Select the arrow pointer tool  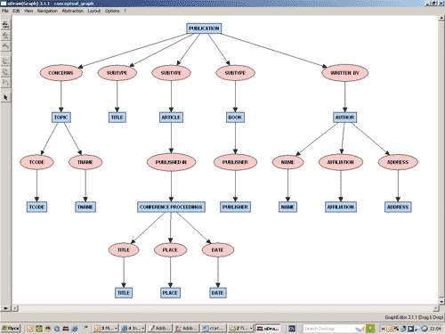[5, 97]
